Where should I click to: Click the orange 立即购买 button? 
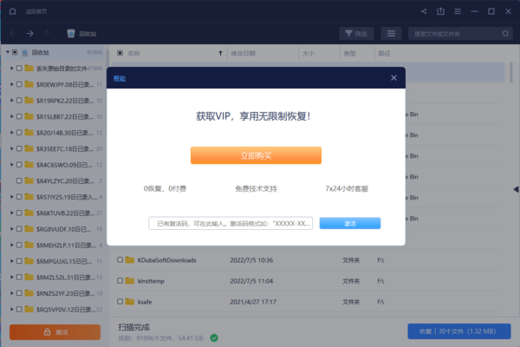[x=256, y=155]
